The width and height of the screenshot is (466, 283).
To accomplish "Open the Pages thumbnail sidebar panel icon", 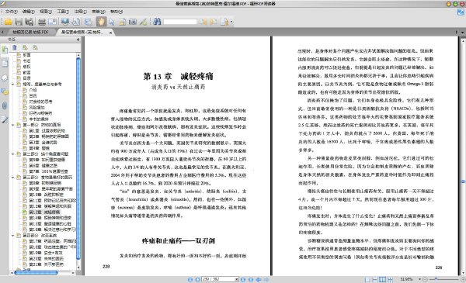I will (5, 64).
